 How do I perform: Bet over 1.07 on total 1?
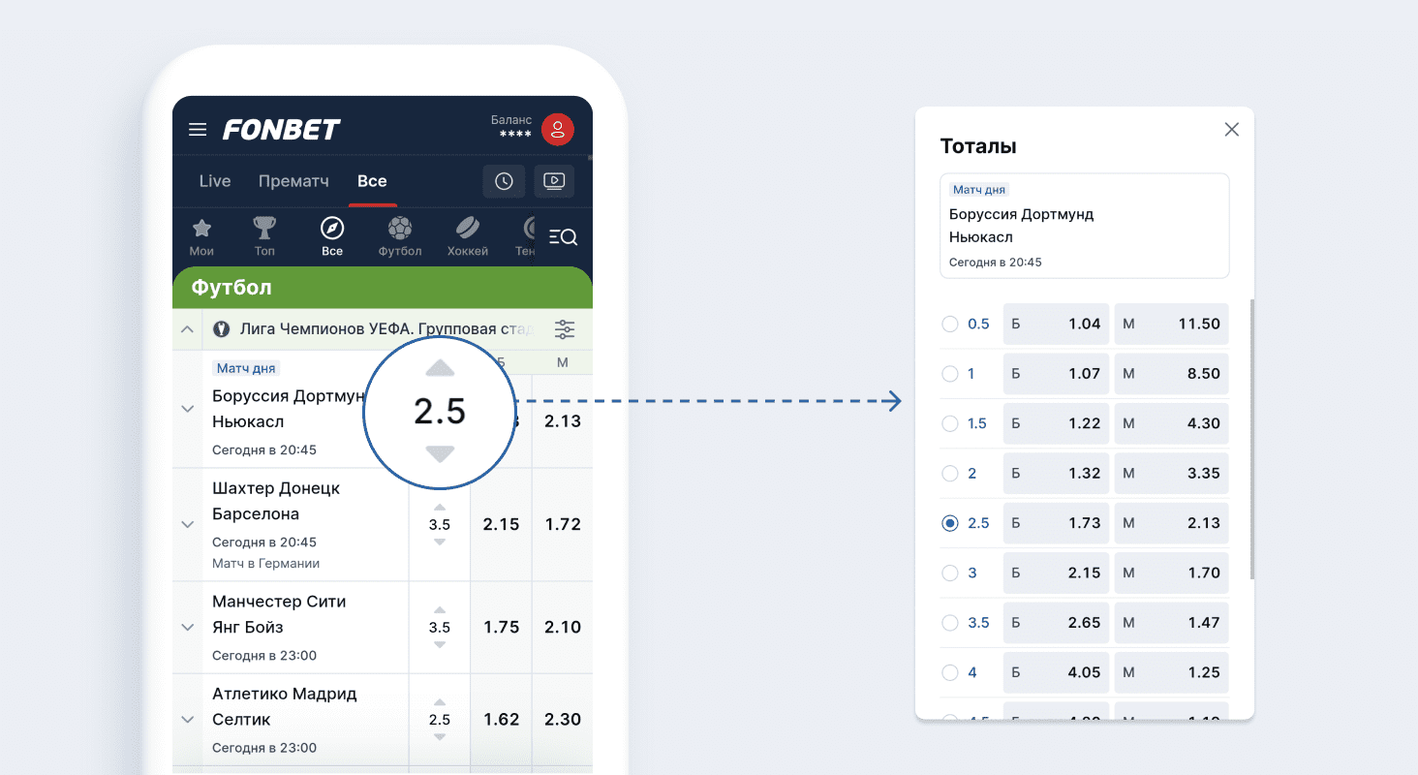1056,374
